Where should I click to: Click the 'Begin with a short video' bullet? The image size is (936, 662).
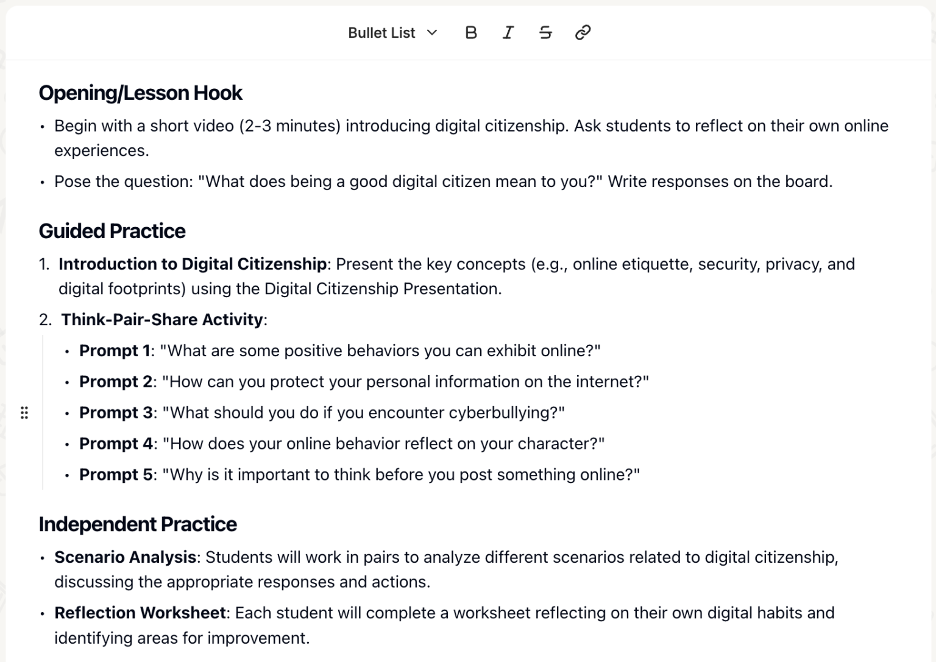(471, 126)
